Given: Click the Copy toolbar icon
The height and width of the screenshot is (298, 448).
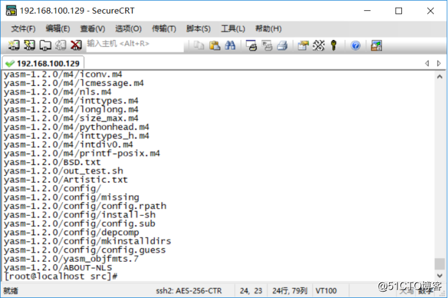Looking at the screenshot, I should [x=199, y=45].
